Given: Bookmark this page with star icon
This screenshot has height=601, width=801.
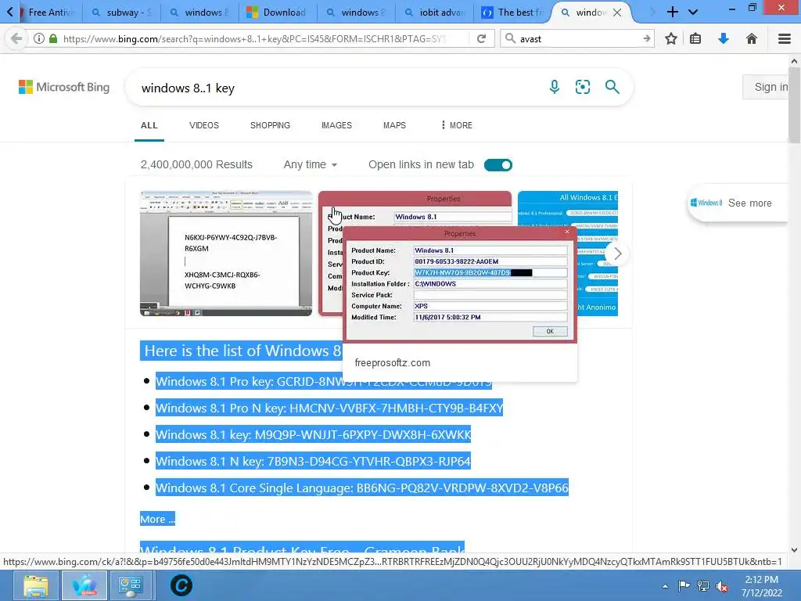Looking at the screenshot, I should (x=671, y=39).
